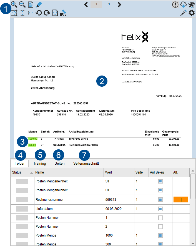Fit the whole page to window
The height and width of the screenshot is (246, 196).
tap(14, 13)
